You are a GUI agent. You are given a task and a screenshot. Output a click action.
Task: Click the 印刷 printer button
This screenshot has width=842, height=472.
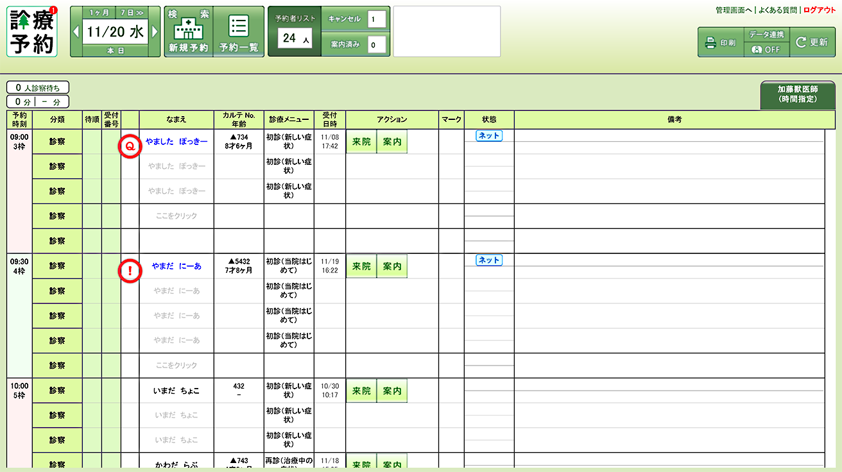tap(721, 43)
